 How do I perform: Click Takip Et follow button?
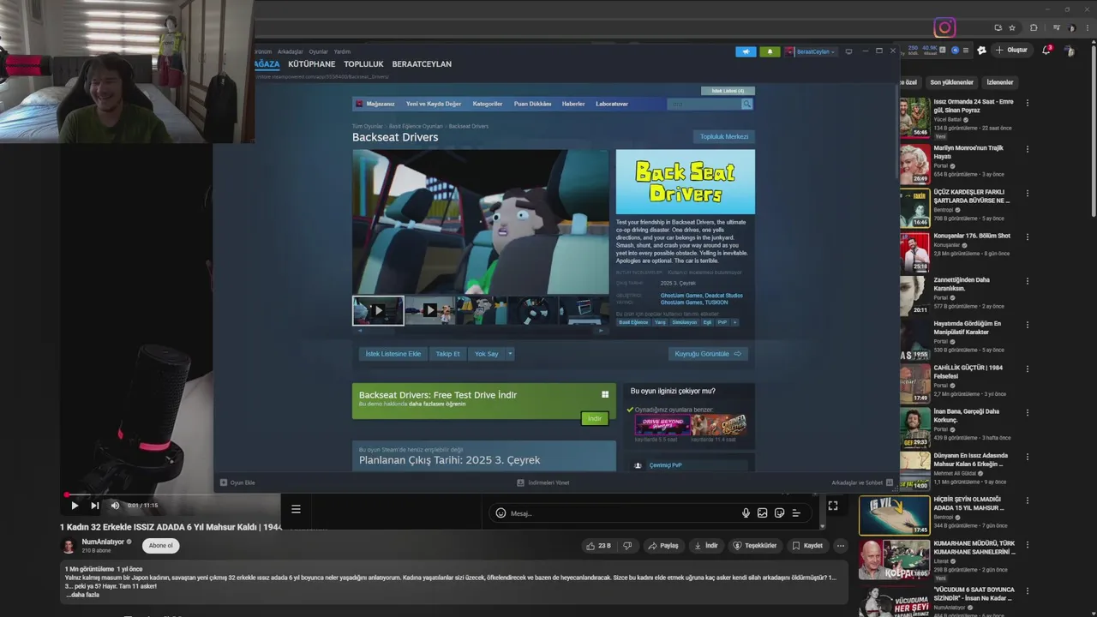click(x=447, y=354)
